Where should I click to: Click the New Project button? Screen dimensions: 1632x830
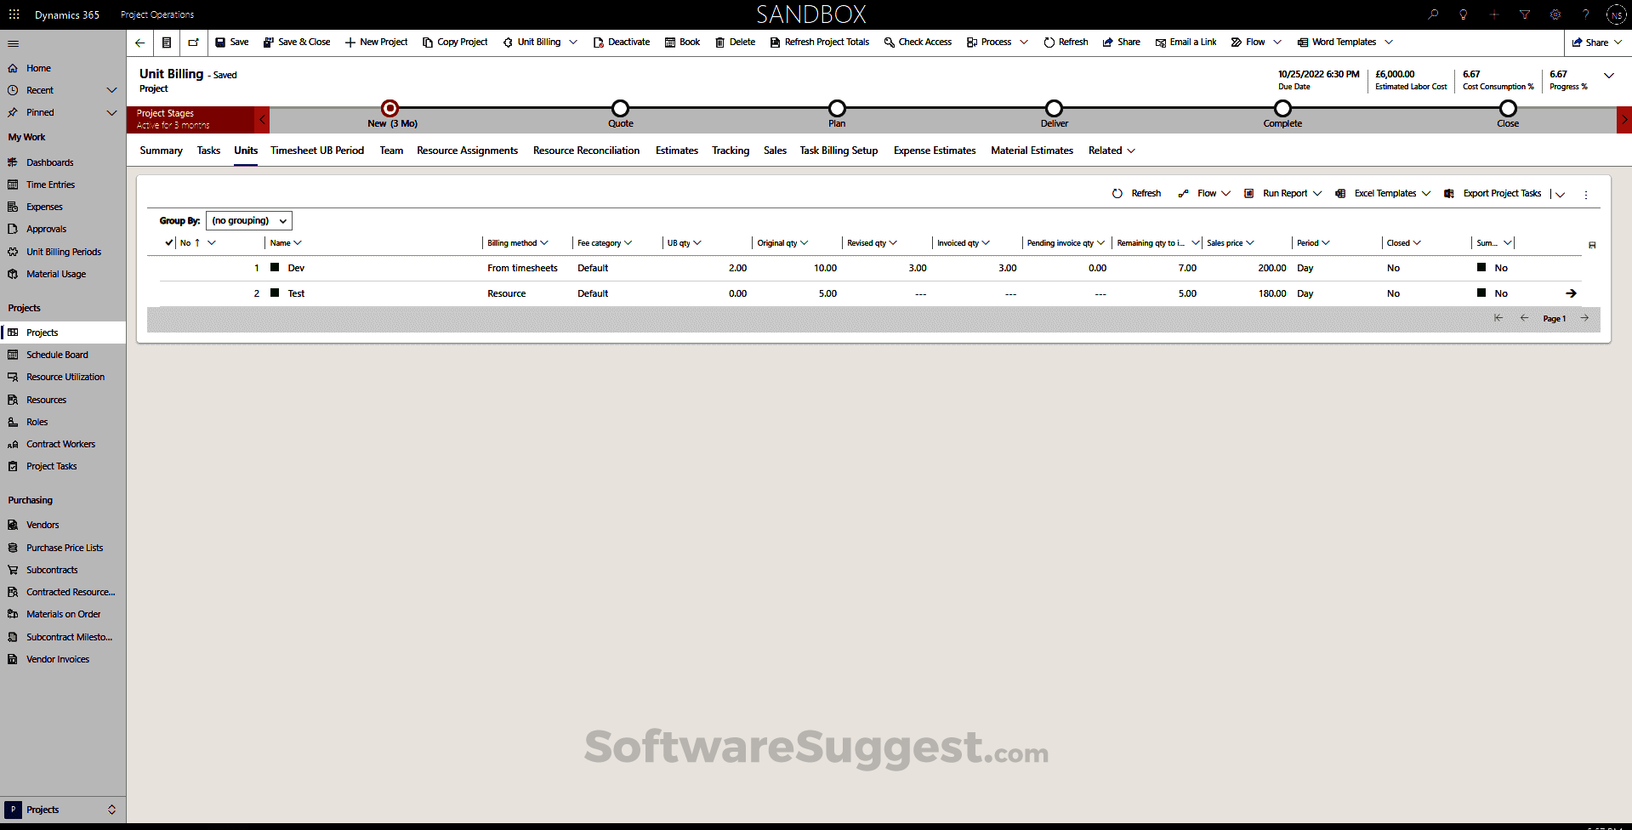(376, 42)
